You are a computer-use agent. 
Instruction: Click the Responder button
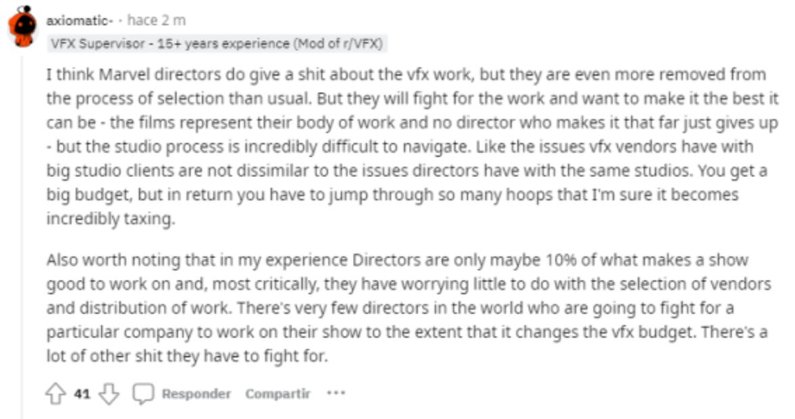click(x=196, y=393)
